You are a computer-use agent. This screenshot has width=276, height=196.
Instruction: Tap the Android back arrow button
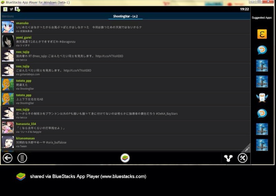pyautogui.click(x=8, y=158)
